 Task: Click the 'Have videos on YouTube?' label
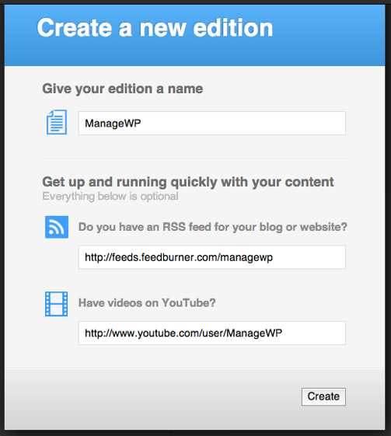pyautogui.click(x=147, y=303)
